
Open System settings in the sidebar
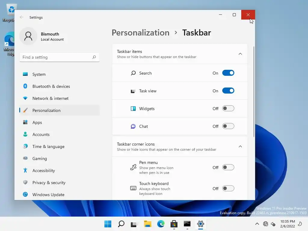tap(60, 74)
